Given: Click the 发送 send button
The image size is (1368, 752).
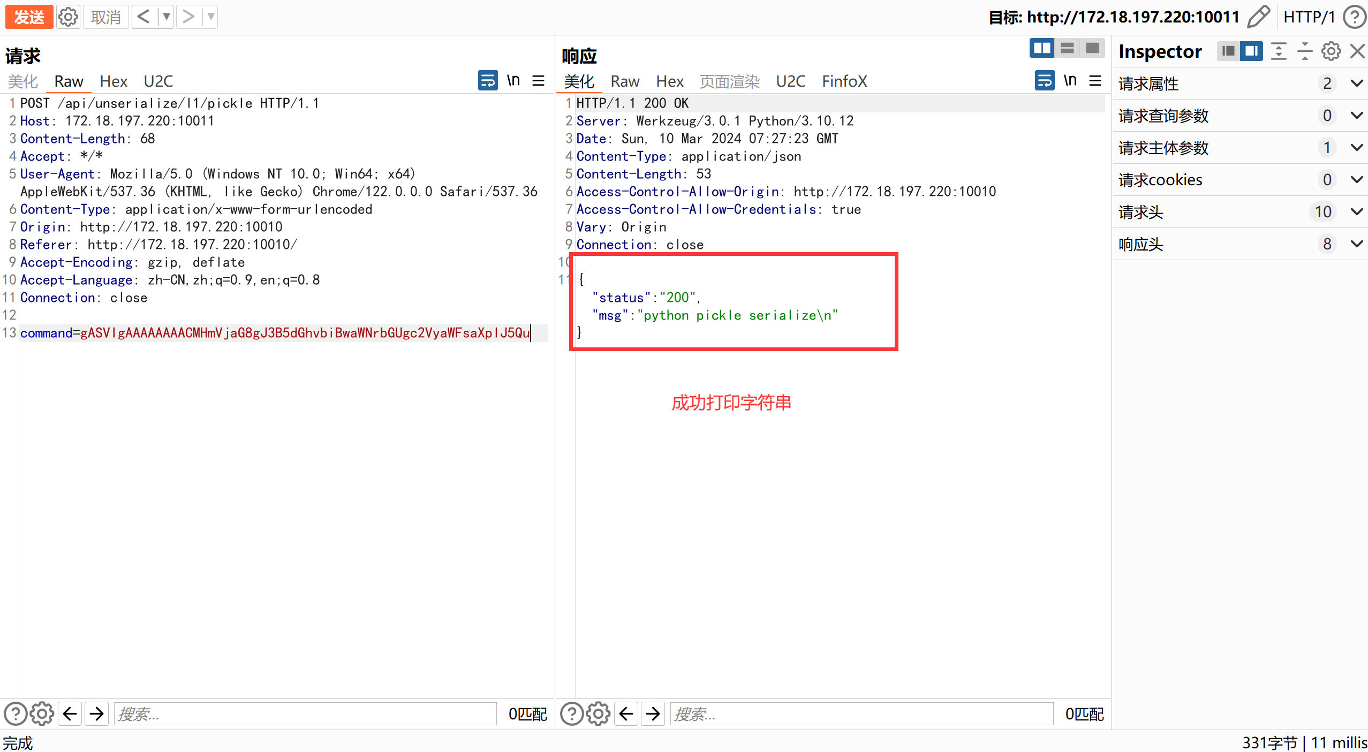Looking at the screenshot, I should tap(29, 17).
